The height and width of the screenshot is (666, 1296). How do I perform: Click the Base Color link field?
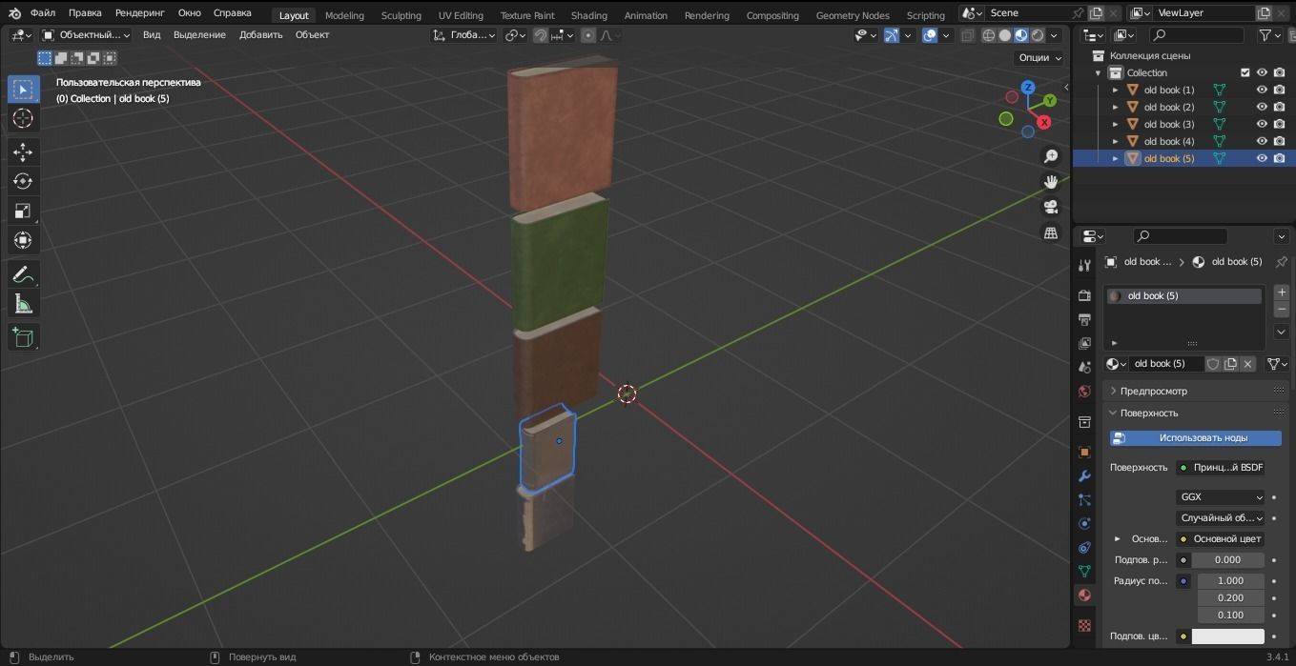pos(1220,539)
